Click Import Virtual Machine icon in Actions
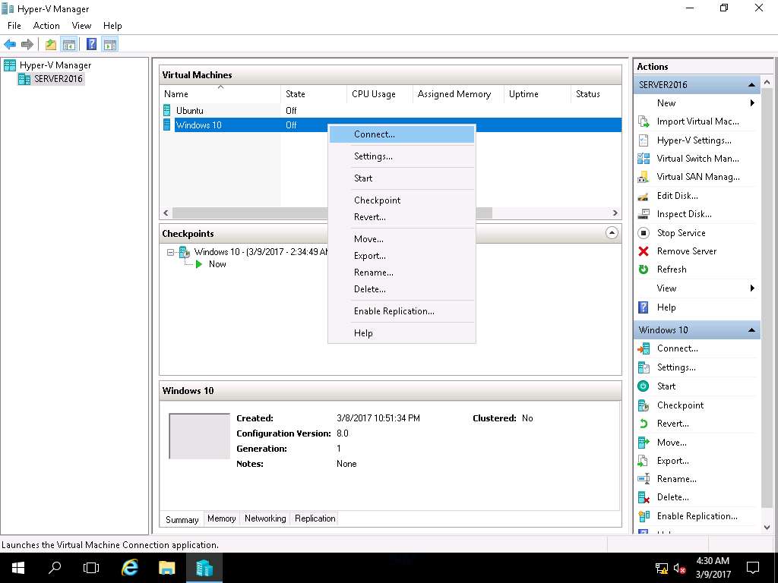Viewport: 778px width, 583px height. pyautogui.click(x=644, y=121)
